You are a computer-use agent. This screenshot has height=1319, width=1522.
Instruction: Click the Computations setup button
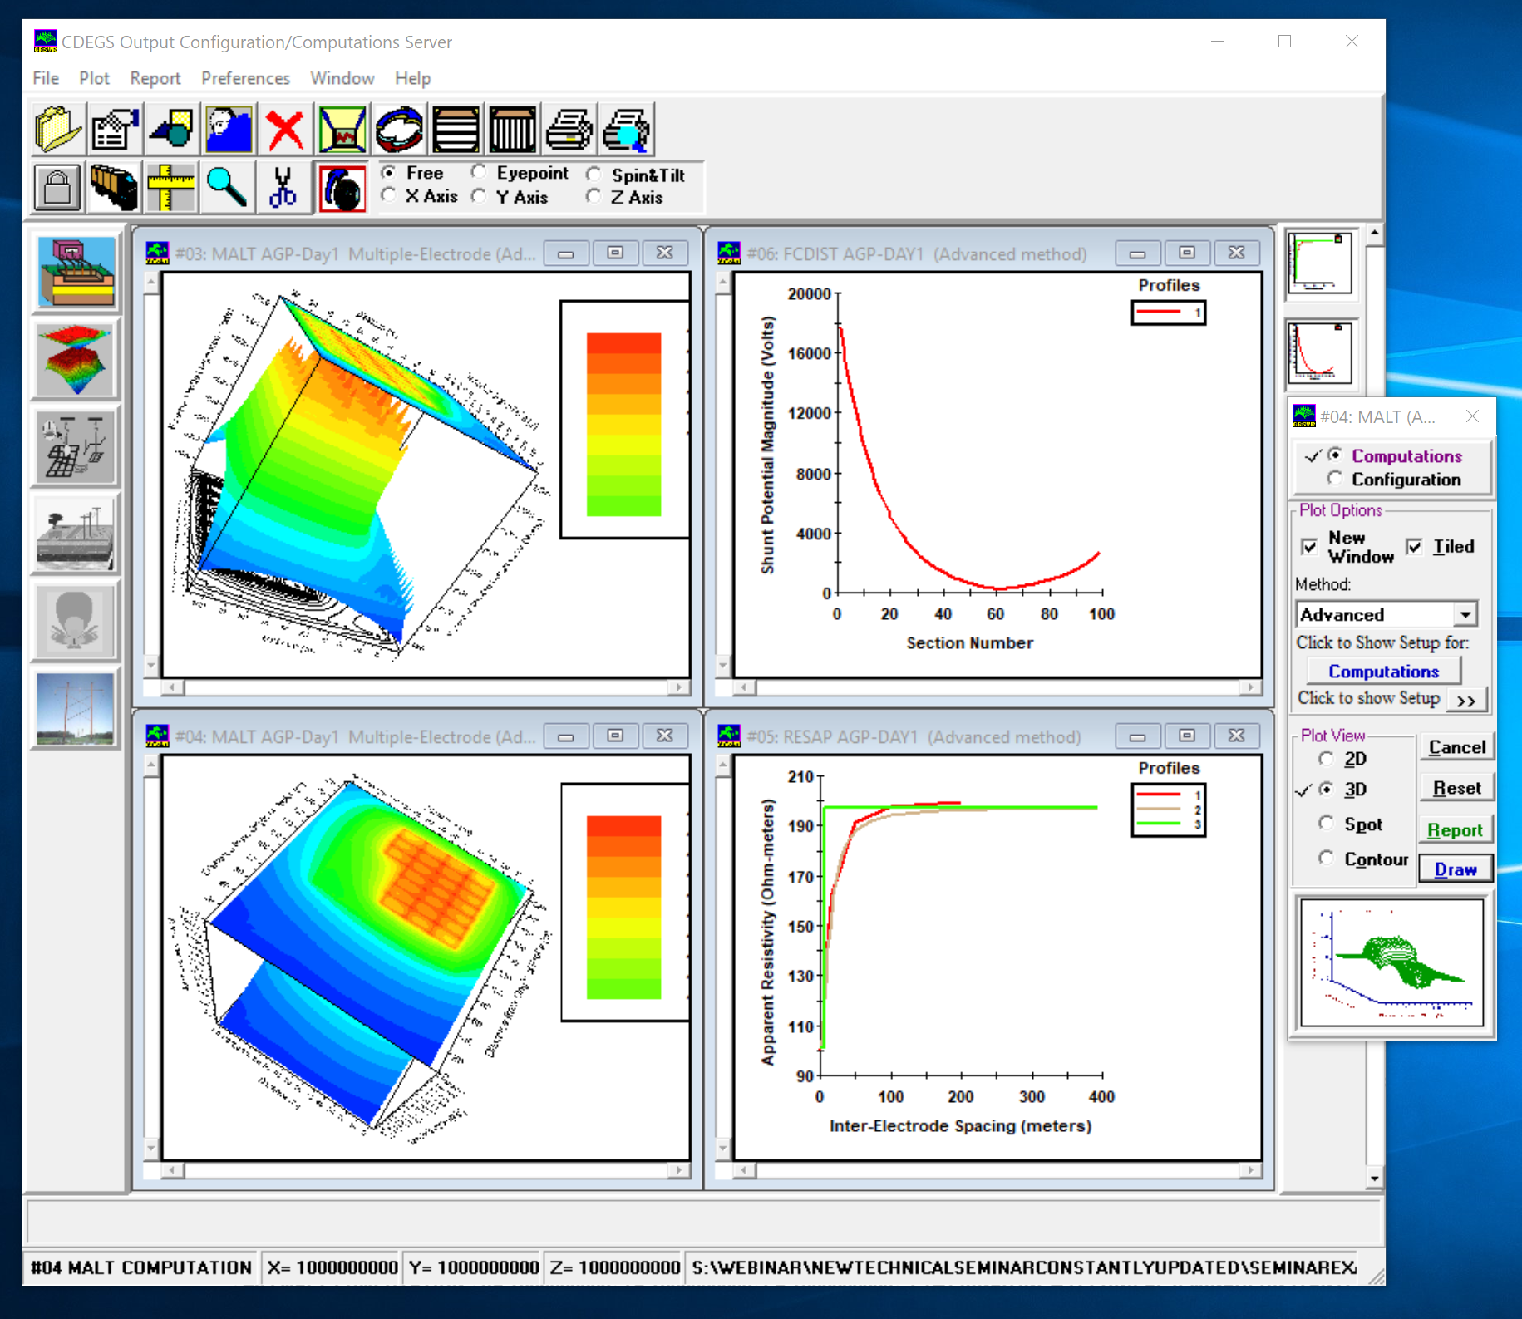coord(1384,671)
